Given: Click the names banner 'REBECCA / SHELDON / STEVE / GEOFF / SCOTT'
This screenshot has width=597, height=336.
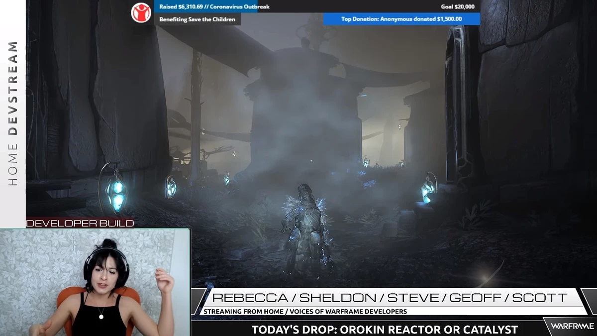Looking at the screenshot, I should click(390, 298).
